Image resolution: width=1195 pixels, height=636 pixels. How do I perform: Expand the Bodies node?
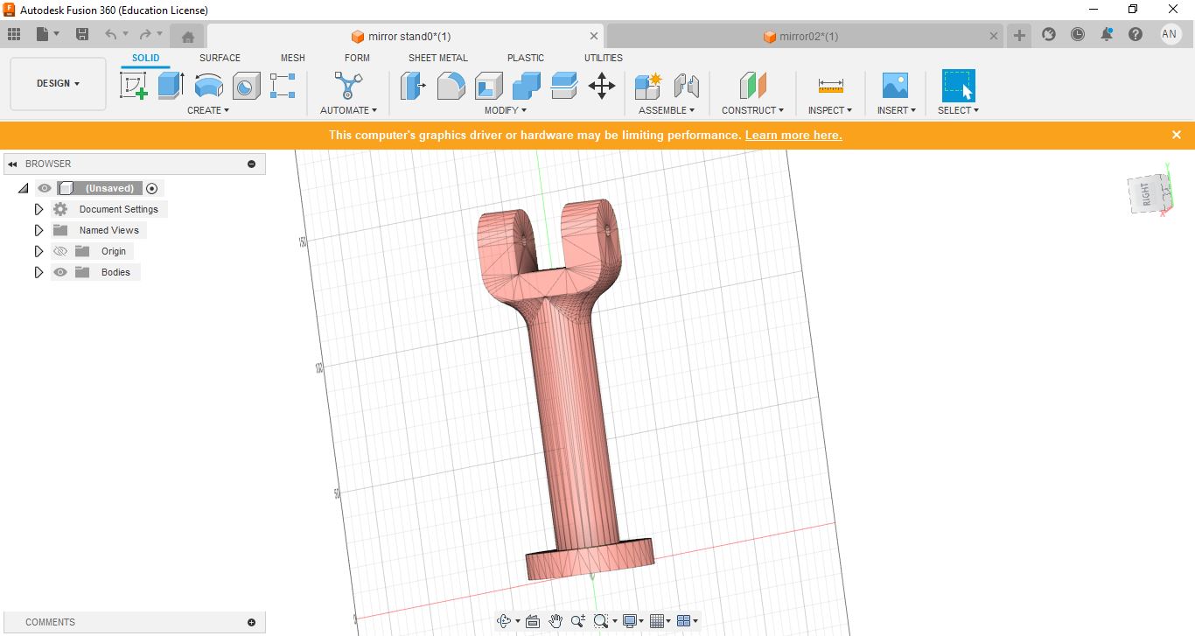tap(38, 272)
